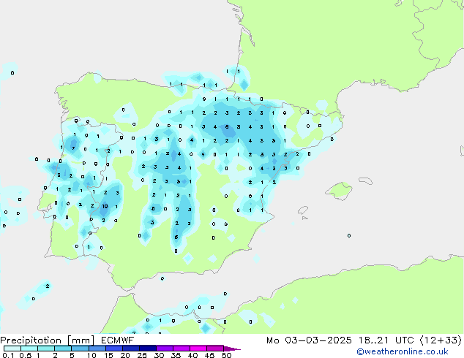Click the 20–25 mm legend color box
This screenshot has width=464, height=358.
130,349
